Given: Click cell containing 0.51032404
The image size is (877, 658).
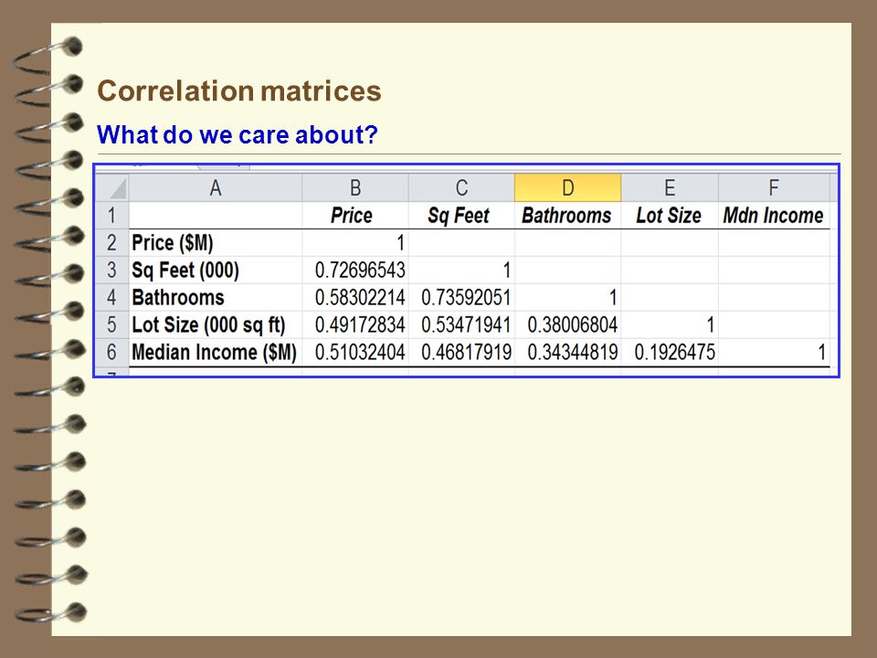Looking at the screenshot, I should click(355, 353).
